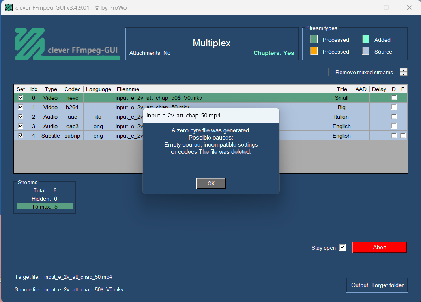Click the subrip codec cell
This screenshot has width=421, height=302.
click(72, 136)
